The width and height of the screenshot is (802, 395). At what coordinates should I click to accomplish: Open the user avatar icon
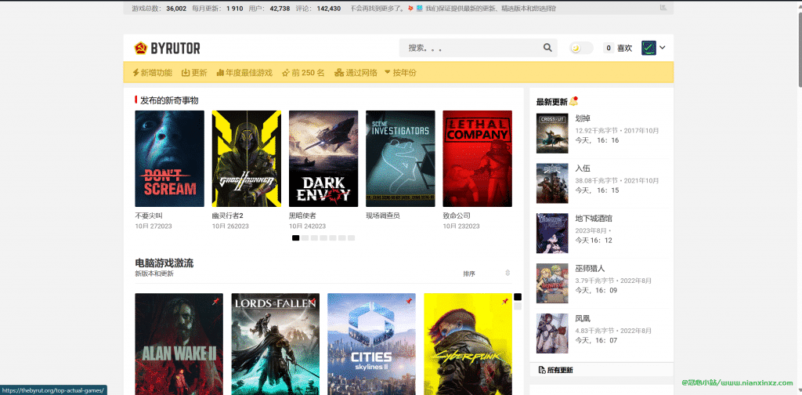coord(648,48)
